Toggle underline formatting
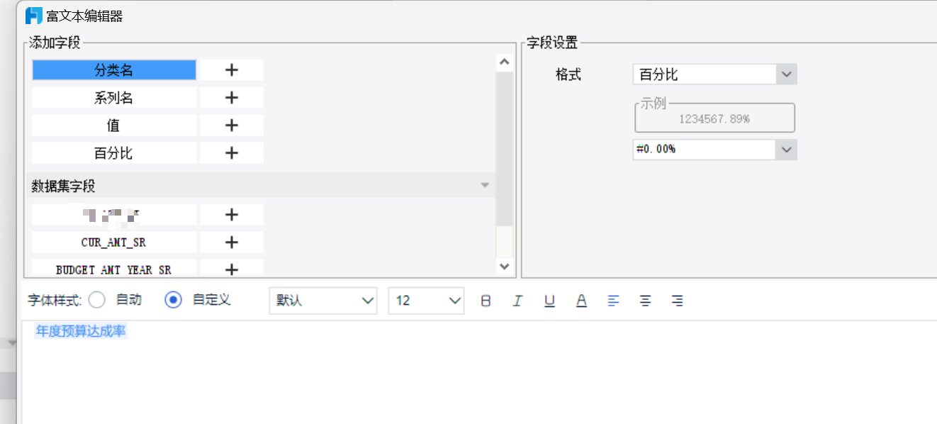 click(x=549, y=301)
